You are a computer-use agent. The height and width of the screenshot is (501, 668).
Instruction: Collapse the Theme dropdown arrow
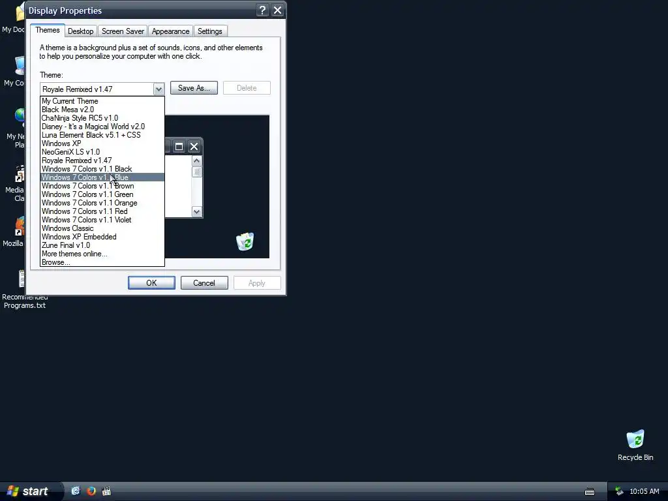159,89
